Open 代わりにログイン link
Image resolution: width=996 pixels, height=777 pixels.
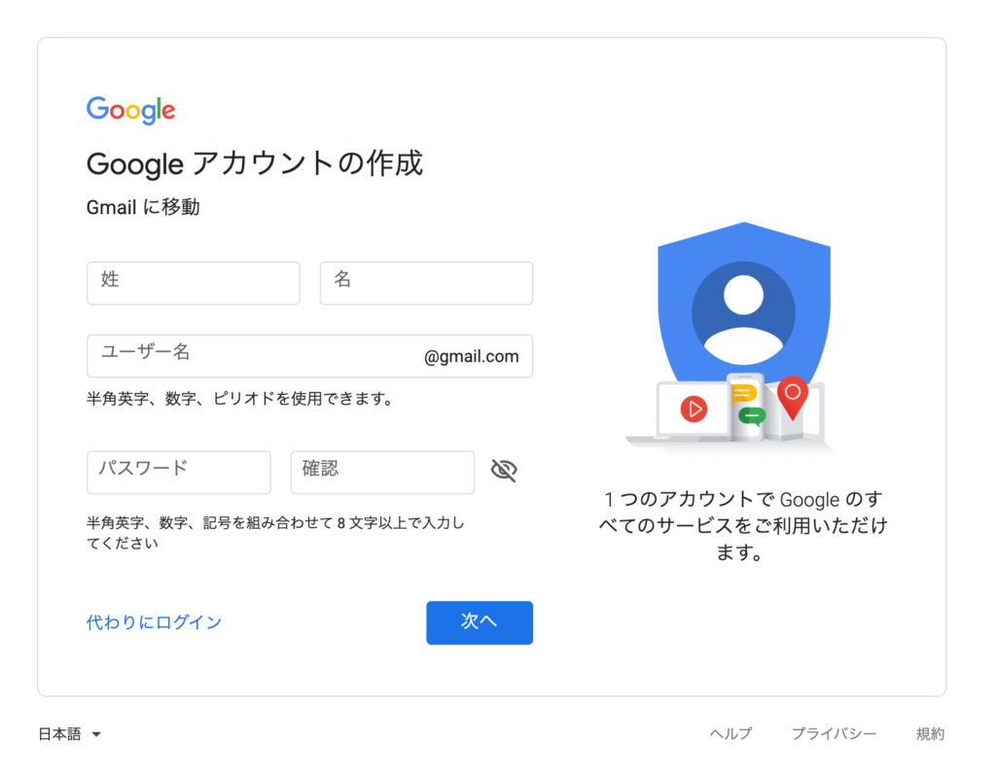[154, 622]
